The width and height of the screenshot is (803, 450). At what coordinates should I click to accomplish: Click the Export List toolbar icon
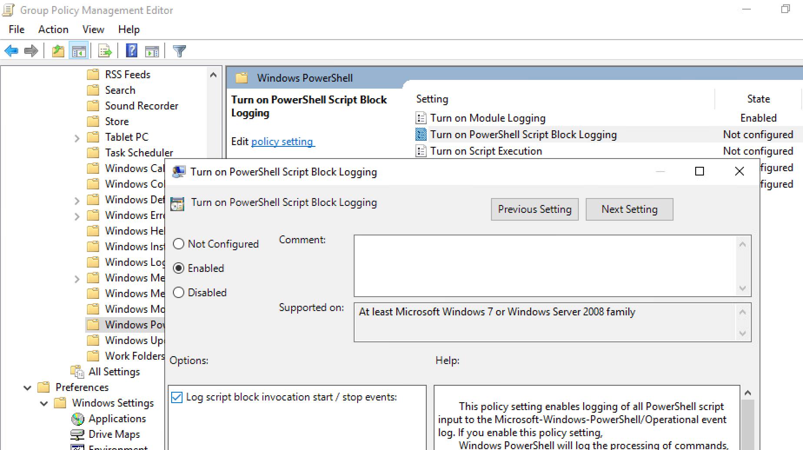pos(104,50)
